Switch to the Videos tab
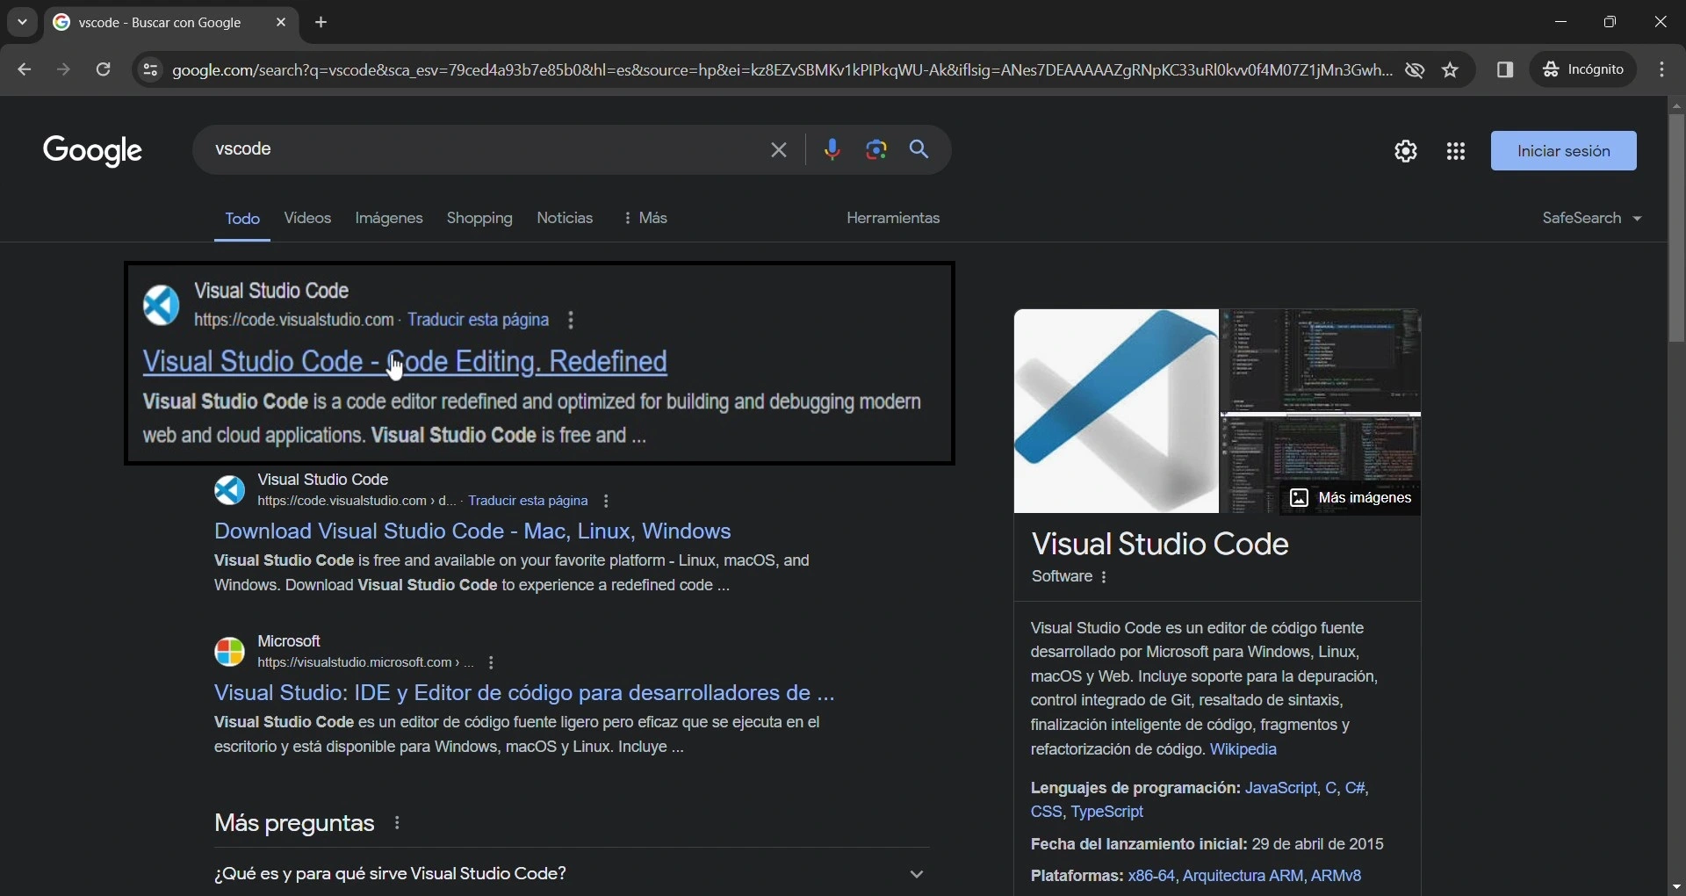The image size is (1686, 896). (x=307, y=218)
